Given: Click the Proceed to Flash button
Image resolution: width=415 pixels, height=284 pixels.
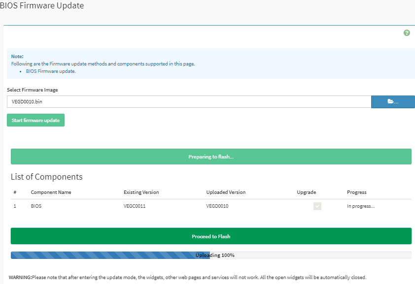Looking at the screenshot, I should (x=211, y=236).
